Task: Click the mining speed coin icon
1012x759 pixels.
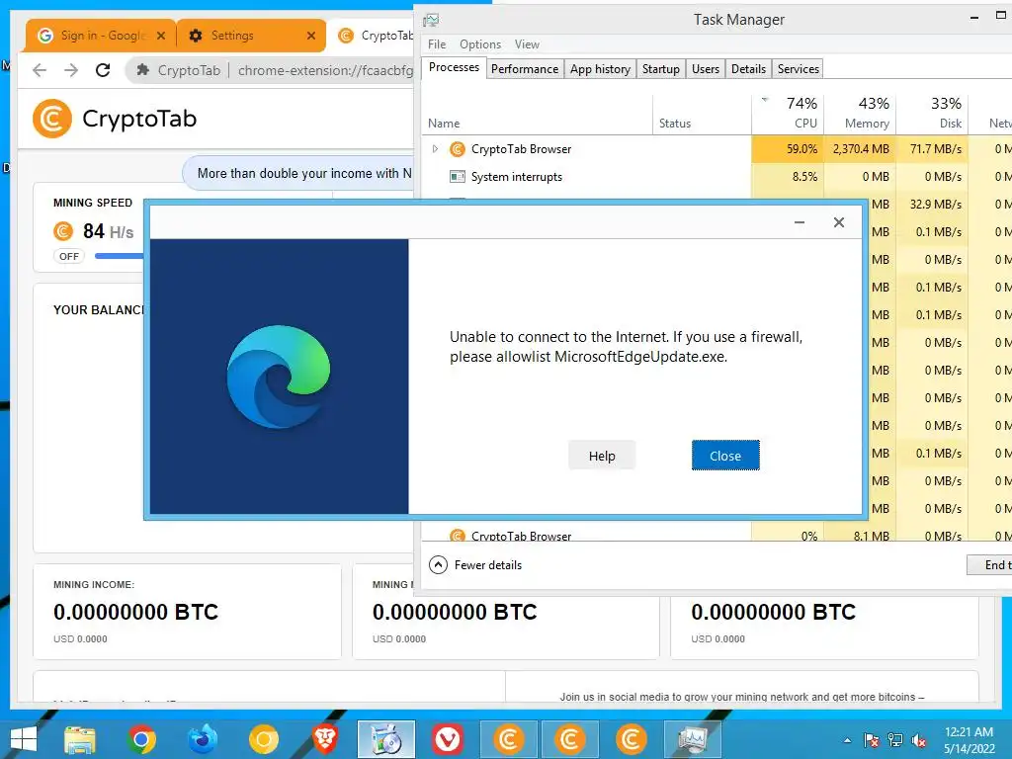Action: click(63, 231)
